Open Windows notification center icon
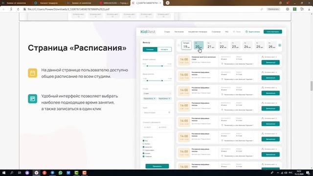Screen dimensions: 313x176 308,173
